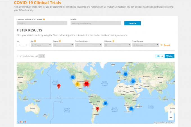Open the blue 7 cluster marker over Germany
The height and width of the screenshot is (127, 191).
pyautogui.click(x=125, y=74)
